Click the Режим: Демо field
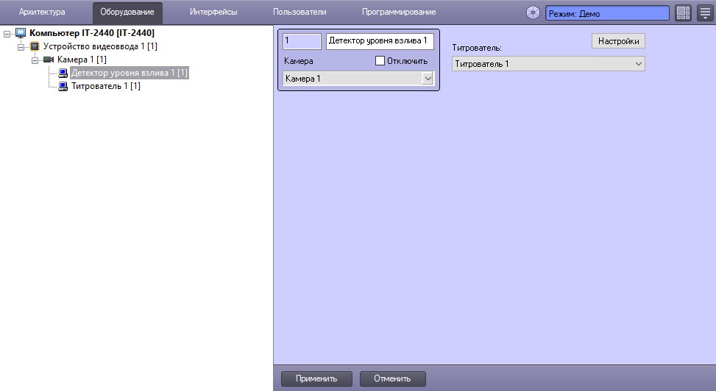716x391 pixels. pyautogui.click(x=607, y=13)
